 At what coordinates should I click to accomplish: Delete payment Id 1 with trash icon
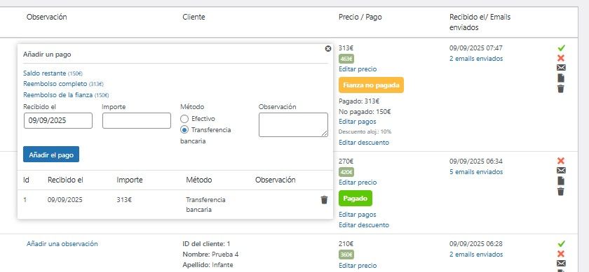coord(324,200)
